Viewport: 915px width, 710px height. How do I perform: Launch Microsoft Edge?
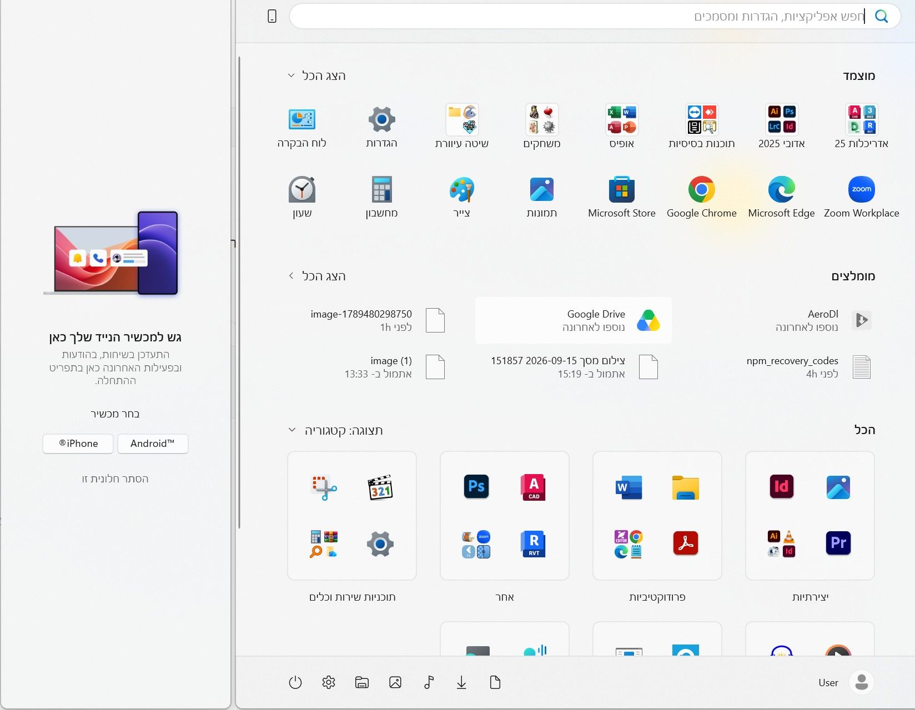[x=781, y=197]
